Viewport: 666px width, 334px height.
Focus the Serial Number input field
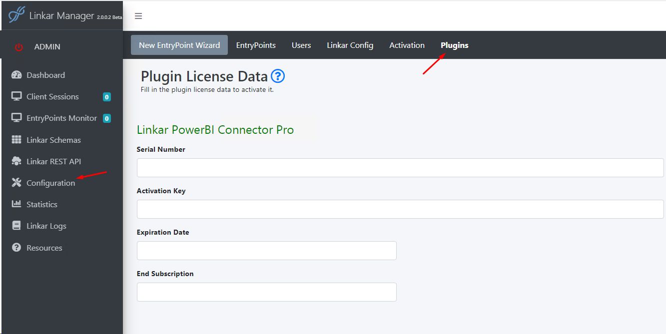point(400,168)
